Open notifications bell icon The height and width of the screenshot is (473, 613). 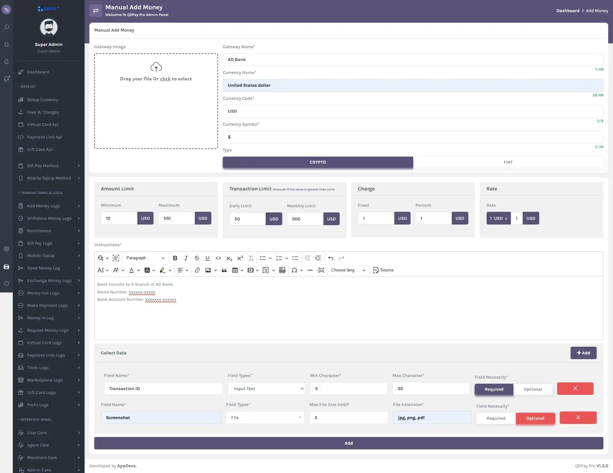pos(6,62)
